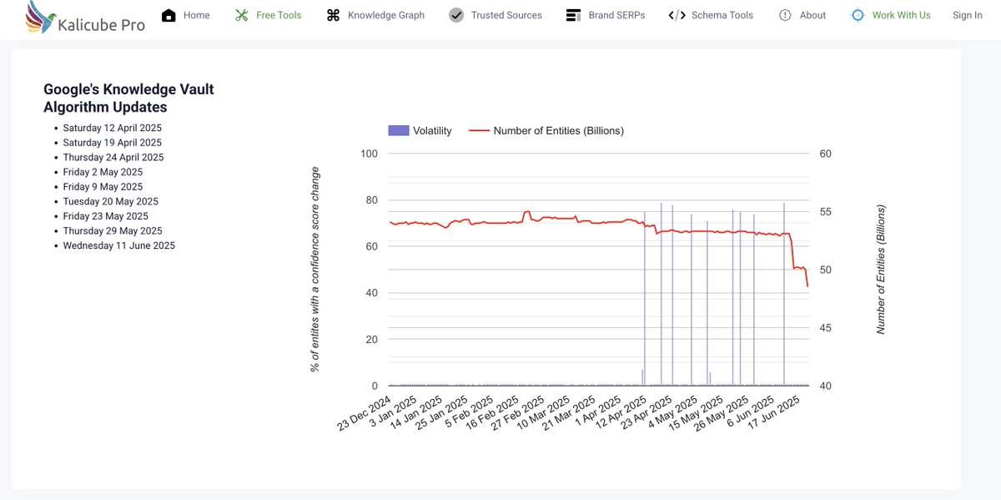Image resolution: width=1001 pixels, height=500 pixels.
Task: Toggle the Volatility legend swatch
Action: (x=399, y=130)
